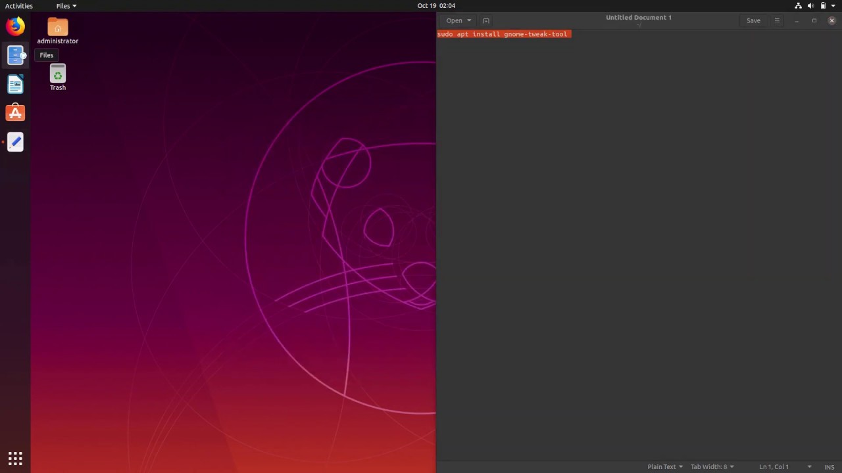Show Applications grid in the dock
The width and height of the screenshot is (842, 473).
15,458
